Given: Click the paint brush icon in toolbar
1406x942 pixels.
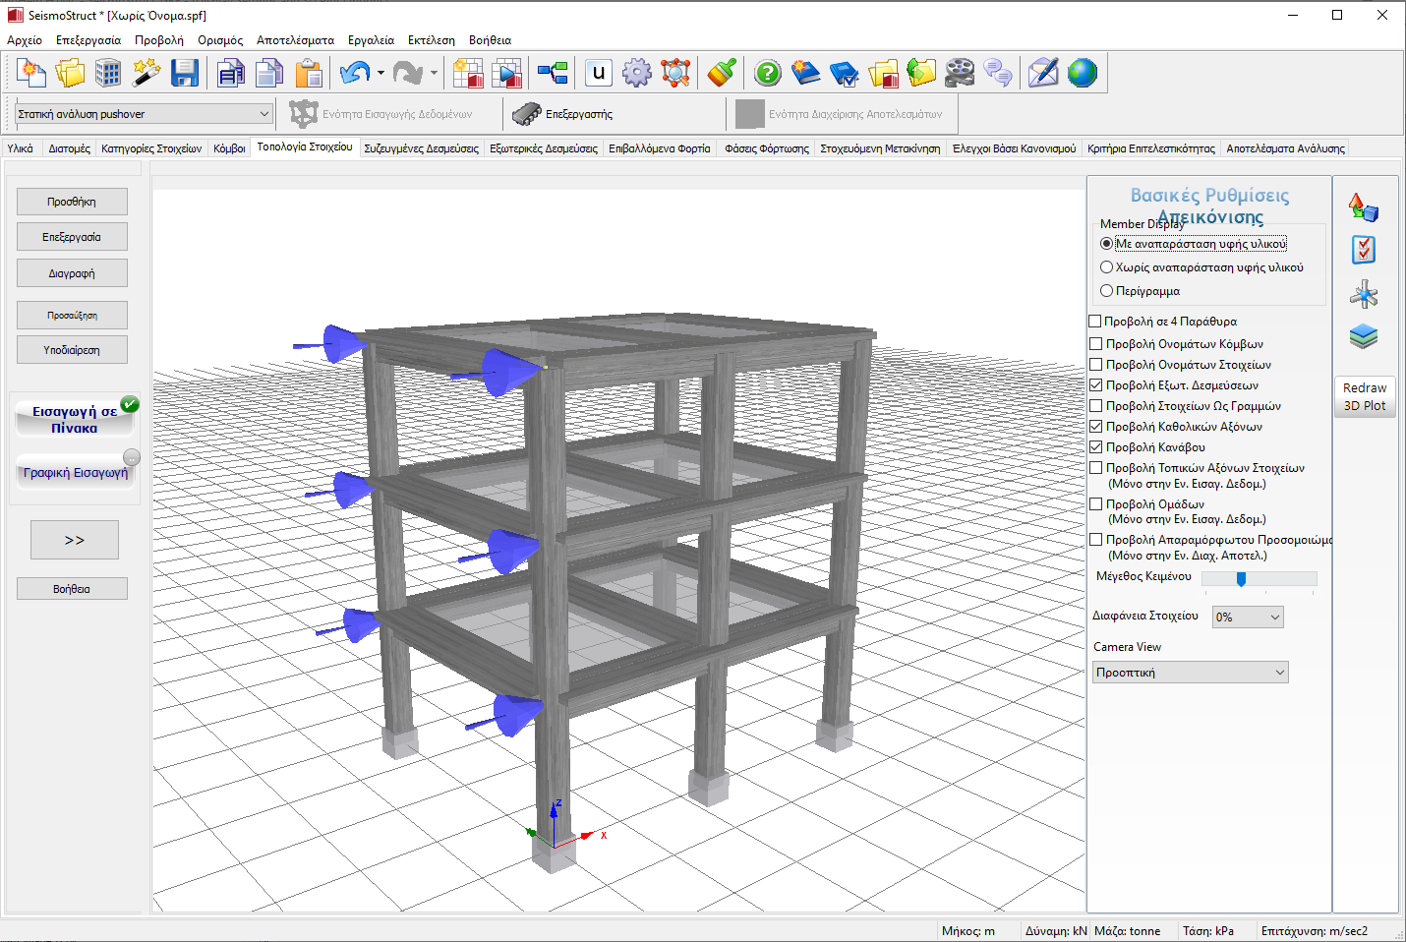Looking at the screenshot, I should tap(722, 74).
